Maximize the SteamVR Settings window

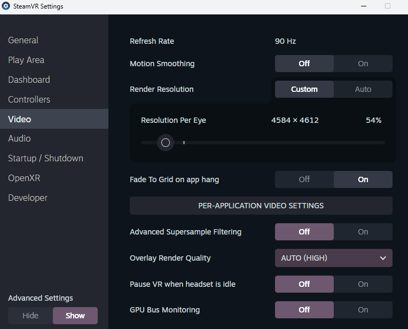tap(388, 6)
